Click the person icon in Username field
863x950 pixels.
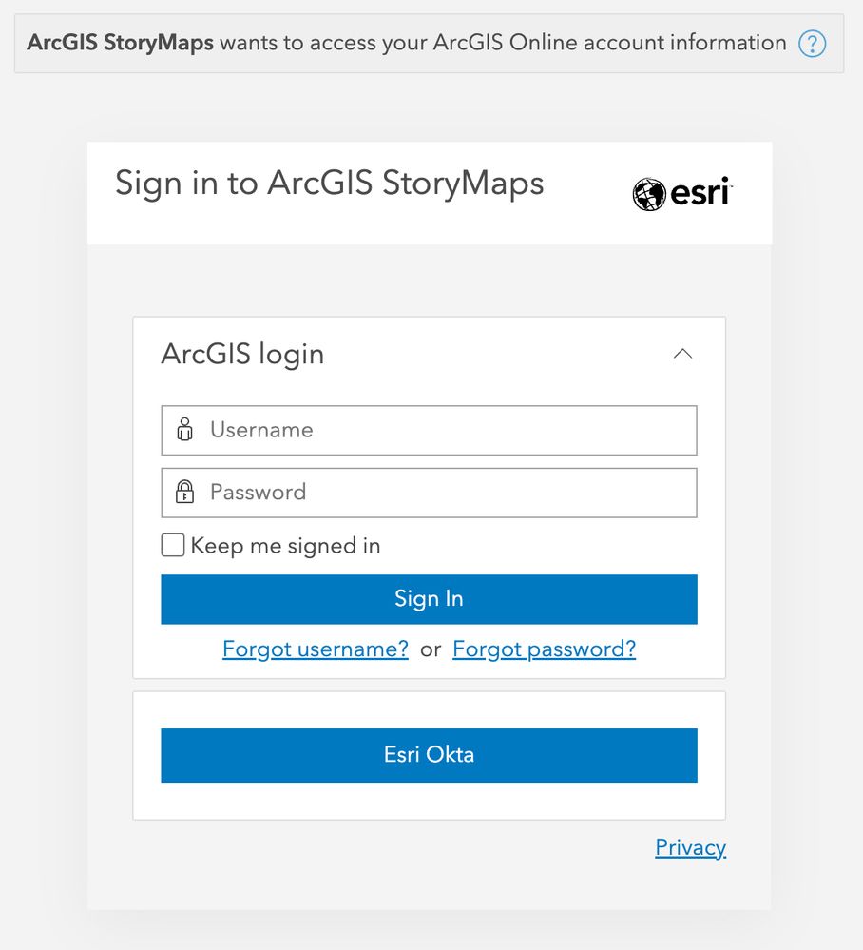[x=184, y=430]
